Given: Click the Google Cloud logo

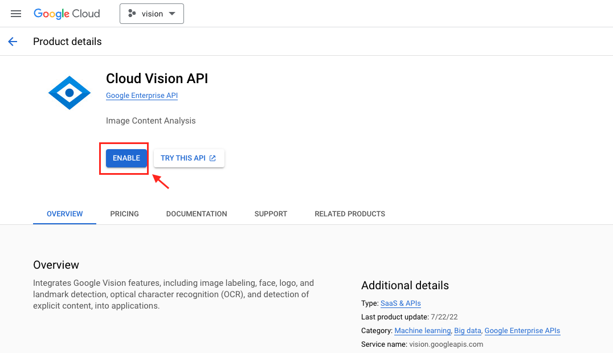Looking at the screenshot, I should pyautogui.click(x=67, y=14).
